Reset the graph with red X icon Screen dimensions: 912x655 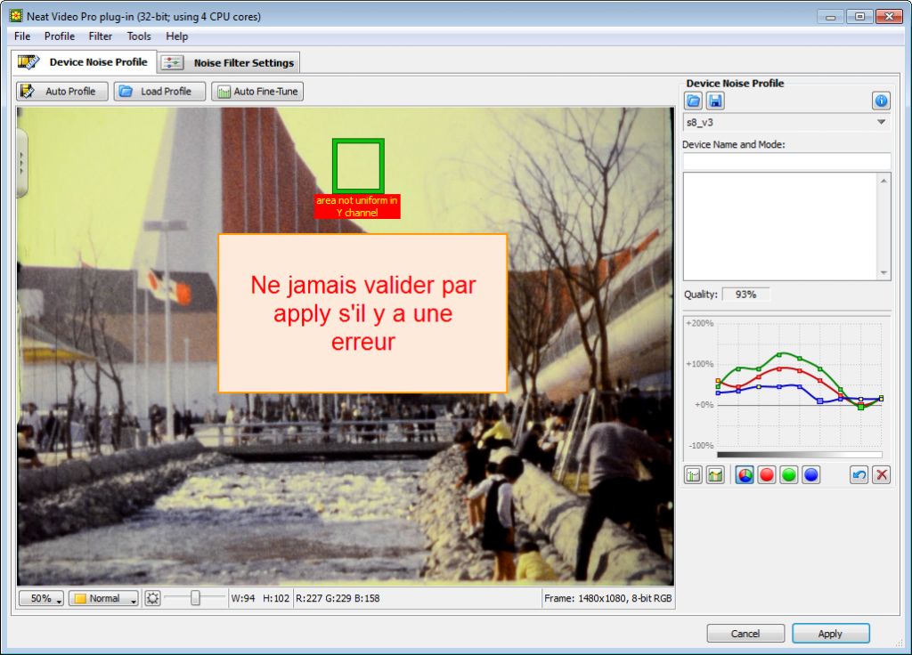pyautogui.click(x=881, y=475)
